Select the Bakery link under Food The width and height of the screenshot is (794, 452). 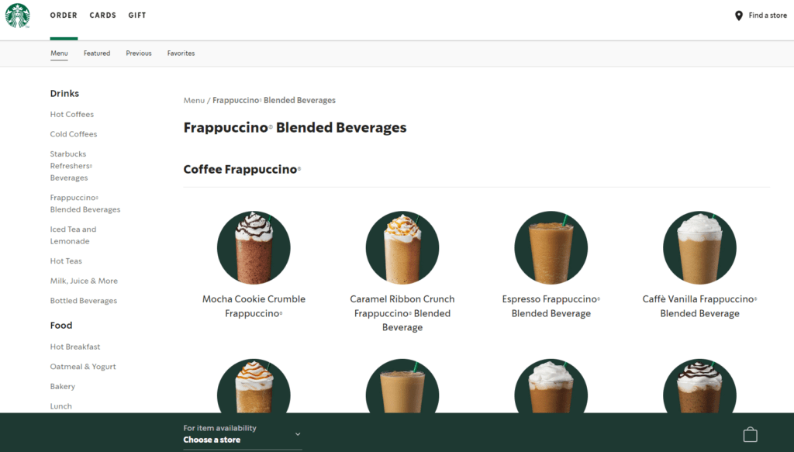pyautogui.click(x=62, y=386)
